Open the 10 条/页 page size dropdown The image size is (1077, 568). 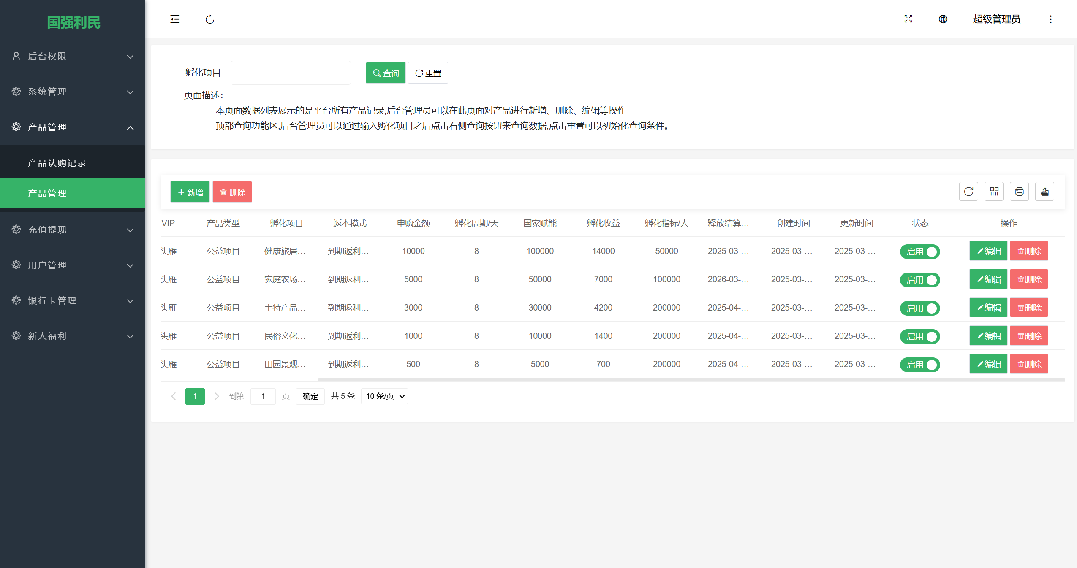point(384,396)
